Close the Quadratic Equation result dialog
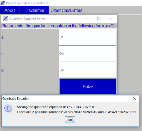142x131 pixels. coord(135,99)
